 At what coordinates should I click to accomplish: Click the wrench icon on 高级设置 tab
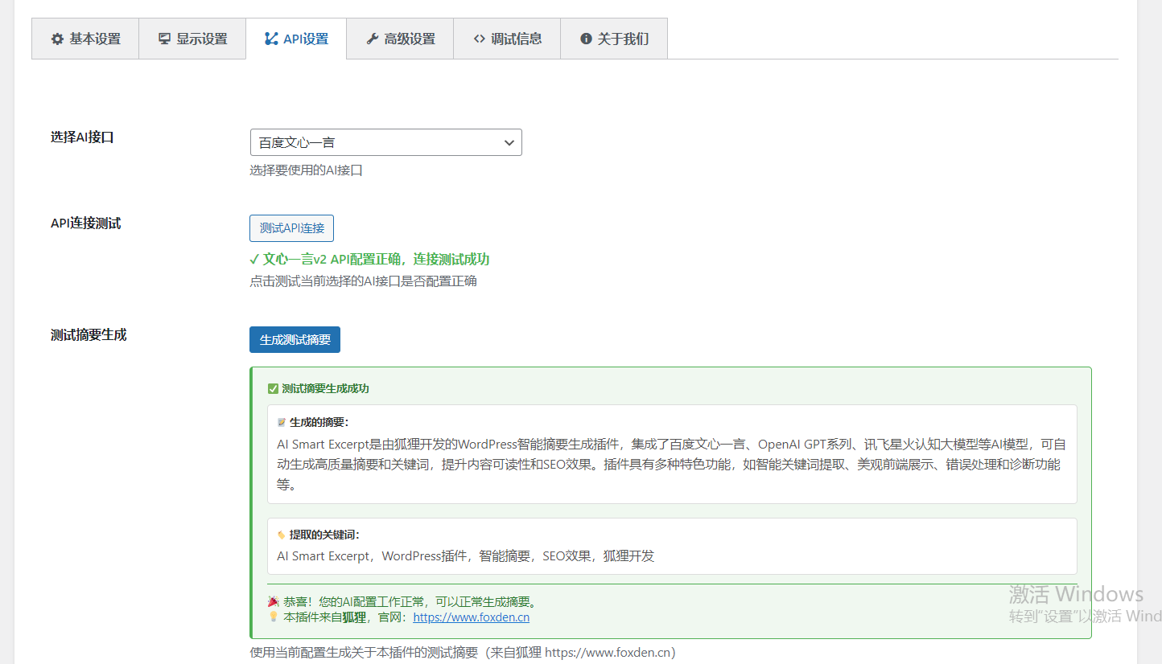tap(372, 39)
